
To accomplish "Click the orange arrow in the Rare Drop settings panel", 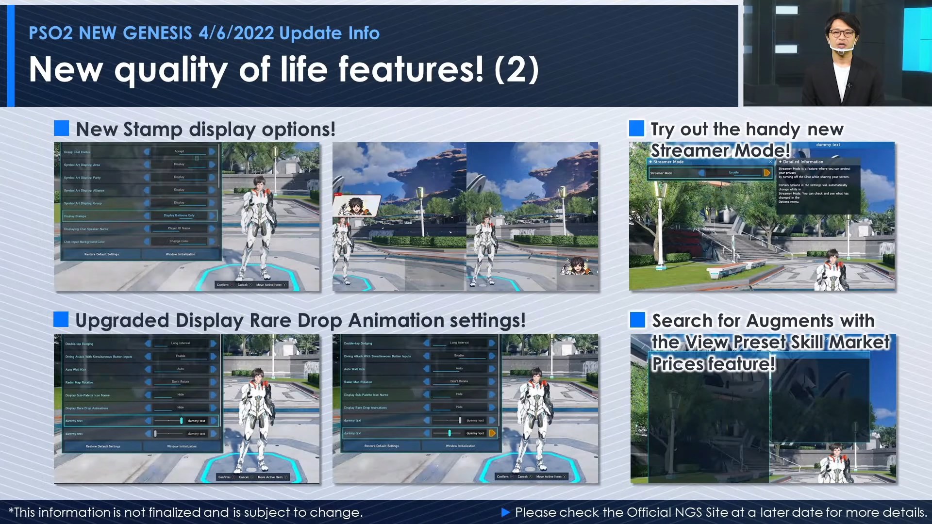I will click(492, 433).
